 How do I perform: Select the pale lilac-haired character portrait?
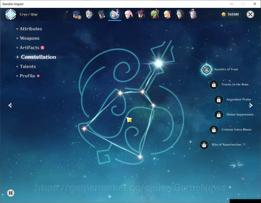point(193,14)
